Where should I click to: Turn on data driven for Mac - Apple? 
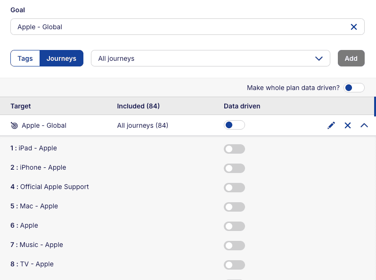click(234, 207)
